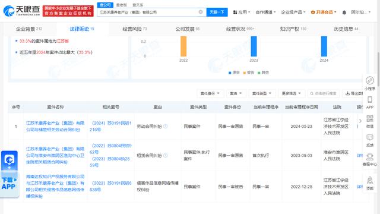Click info icon beside 劳动合同纠纷

pyautogui.click(x=166, y=126)
